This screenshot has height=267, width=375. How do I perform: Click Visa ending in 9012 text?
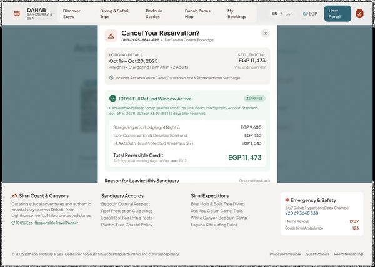pos(250,67)
